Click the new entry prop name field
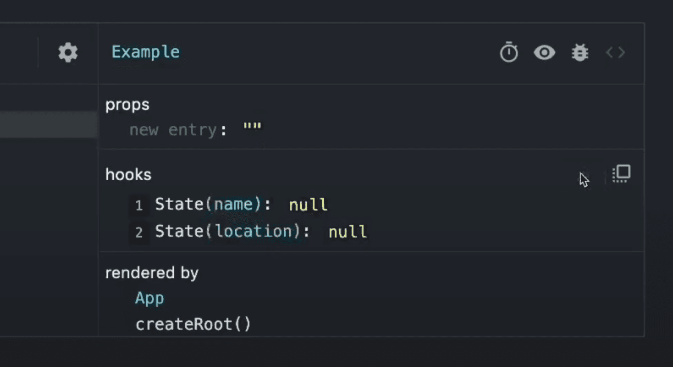673x367 pixels. point(173,130)
